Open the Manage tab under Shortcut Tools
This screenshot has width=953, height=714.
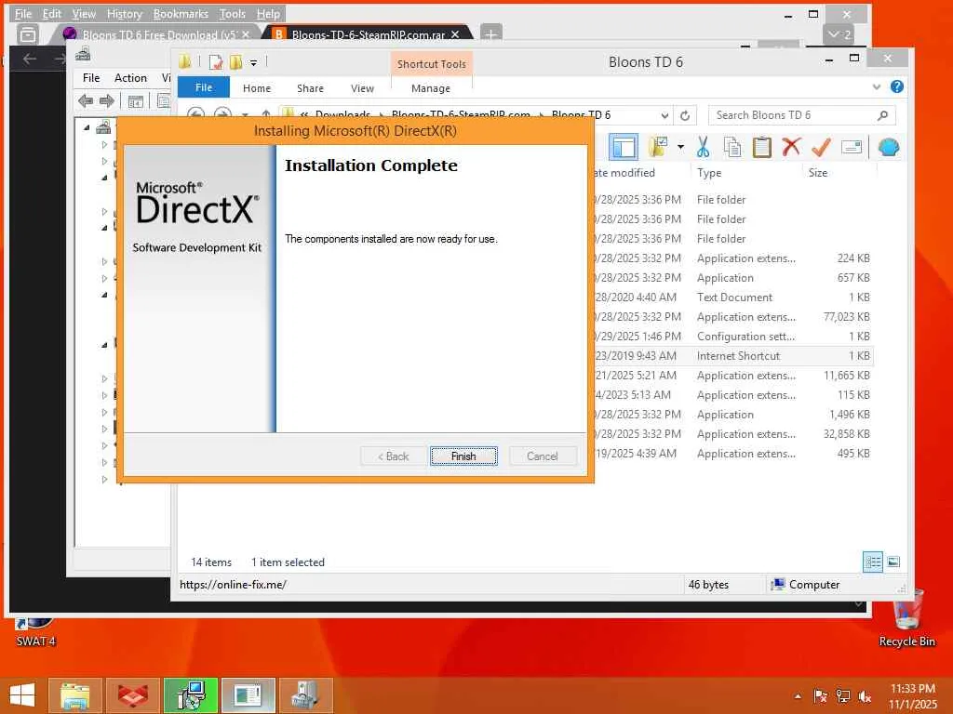click(x=431, y=88)
